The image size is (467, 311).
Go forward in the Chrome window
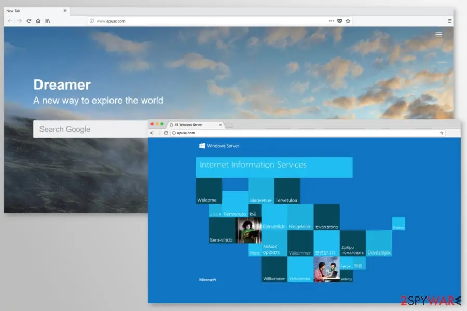[x=159, y=133]
